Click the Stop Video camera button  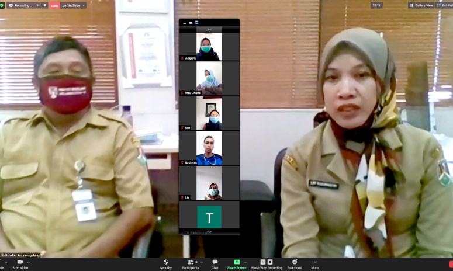click(20, 264)
